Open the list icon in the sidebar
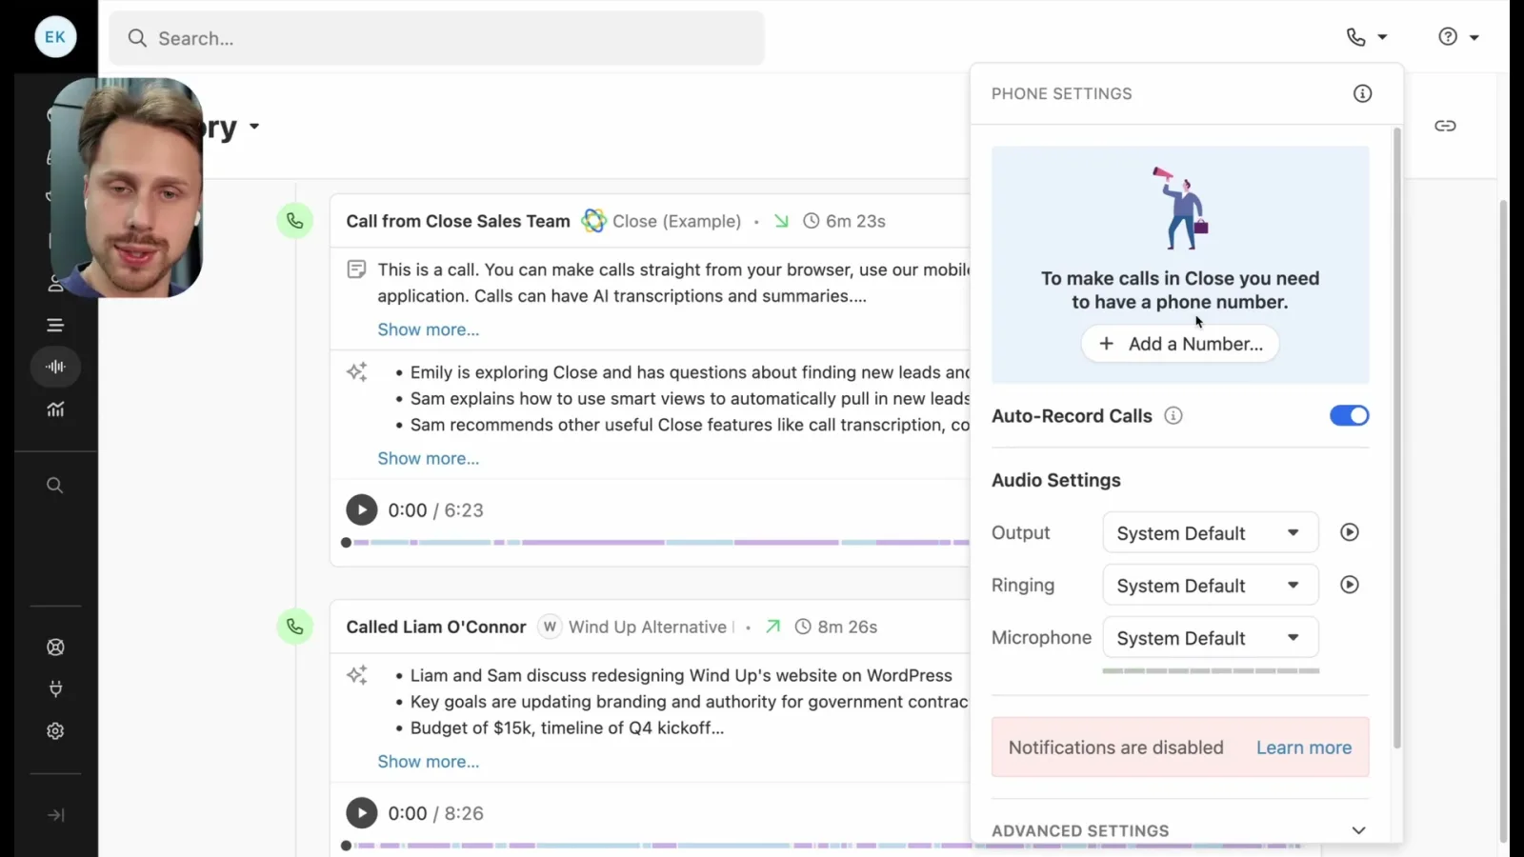 [55, 326]
